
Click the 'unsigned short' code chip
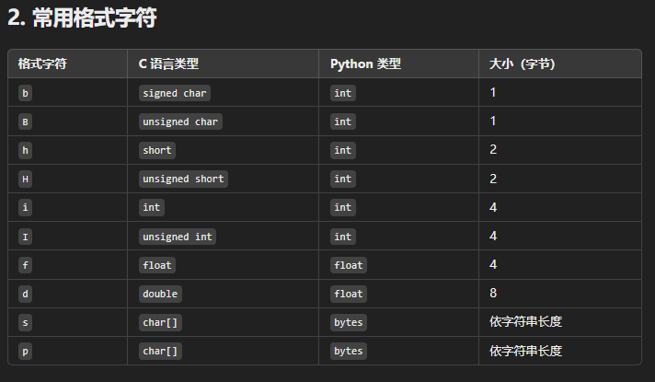click(183, 179)
